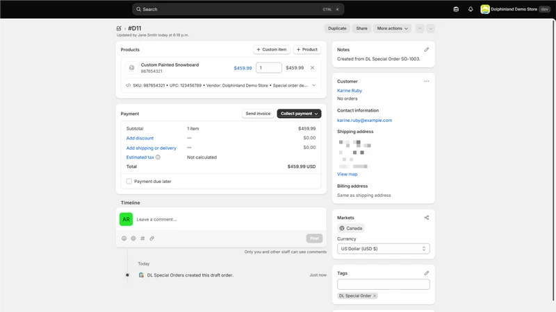Image resolution: width=556 pixels, height=312 pixels.
Task: Click the 'Not calculated' tax value
Action: click(x=202, y=157)
